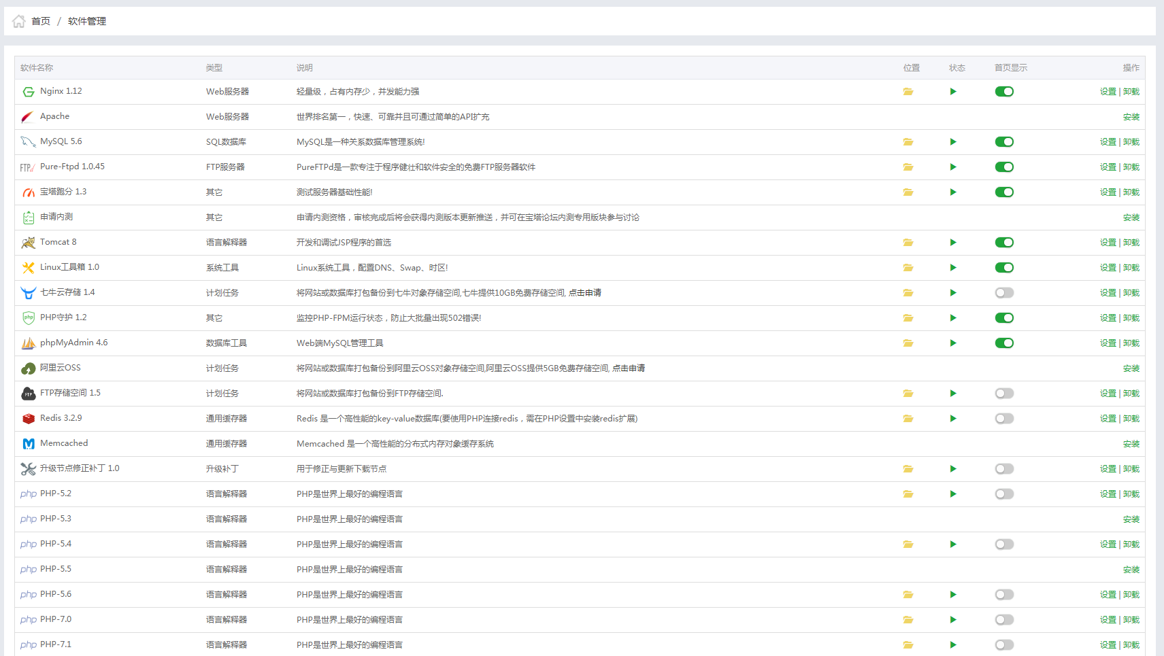Click status play icon for 七牛云存储 1.4

953,293
